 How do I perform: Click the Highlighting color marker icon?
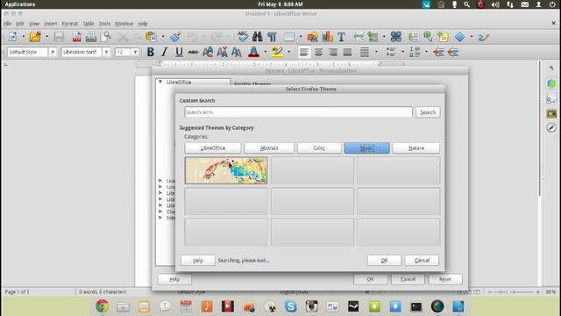(277, 52)
